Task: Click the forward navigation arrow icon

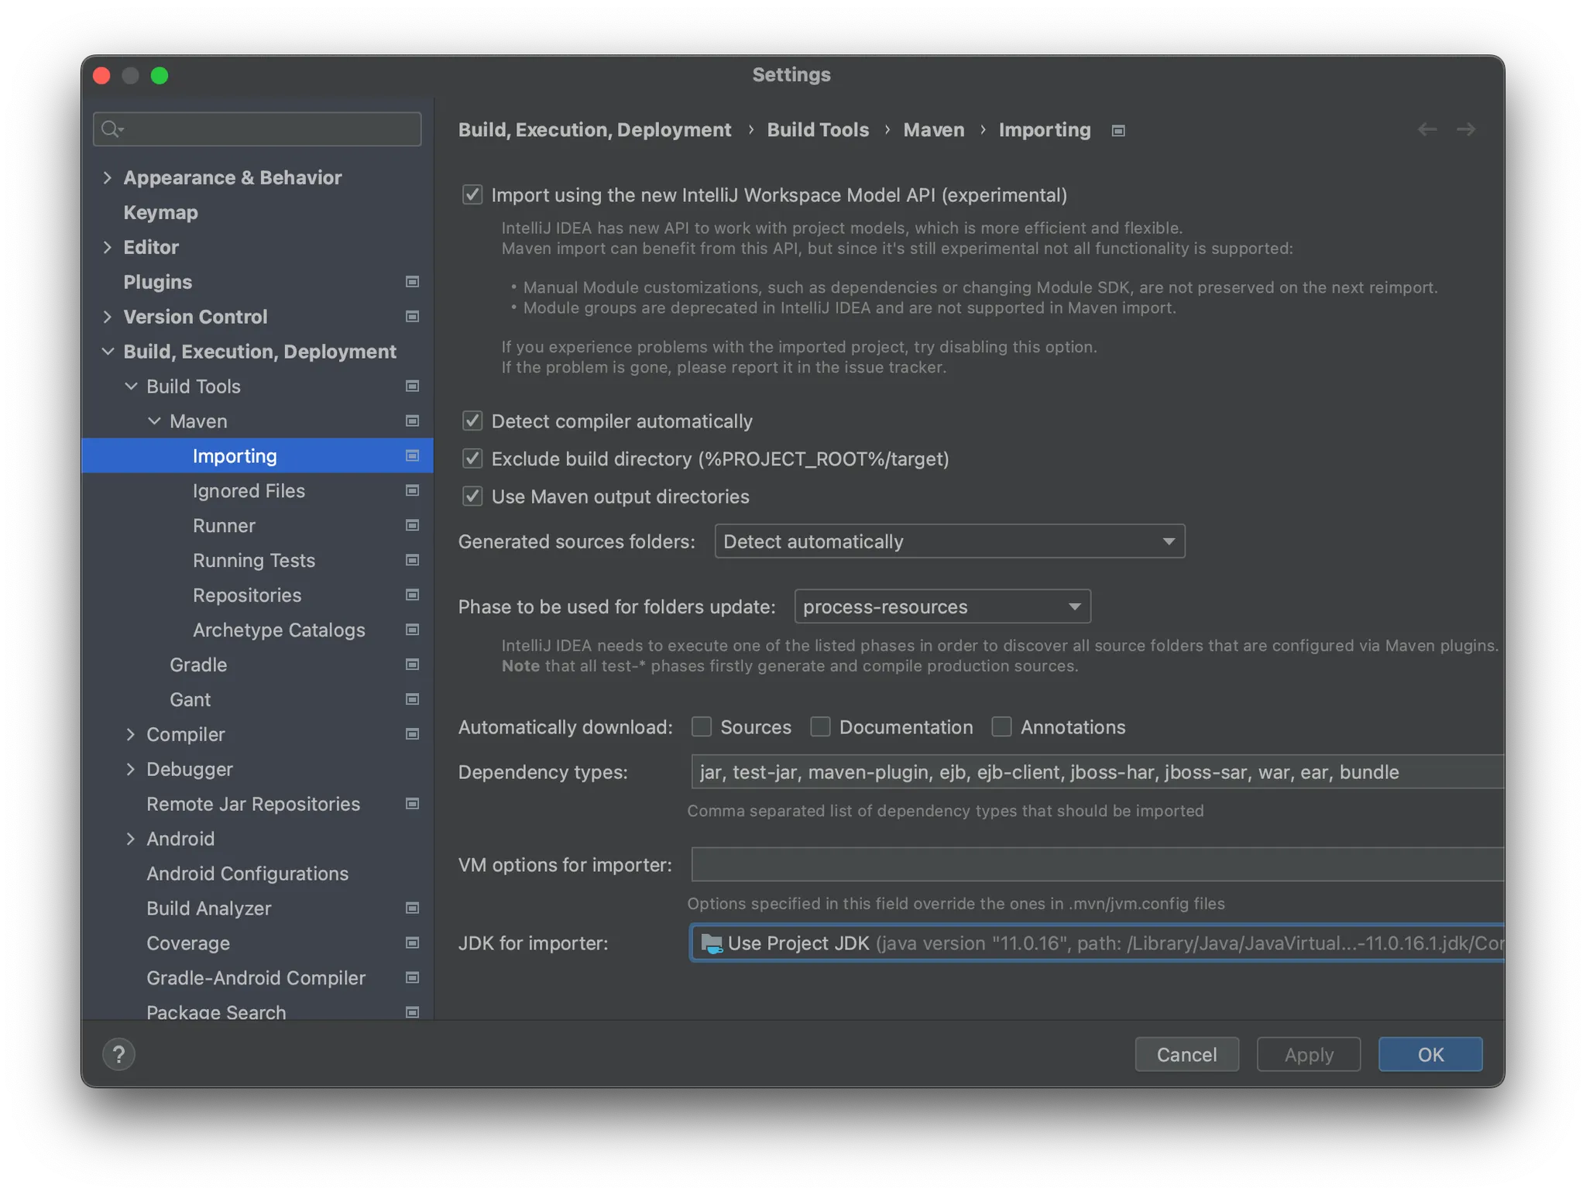Action: point(1465,129)
